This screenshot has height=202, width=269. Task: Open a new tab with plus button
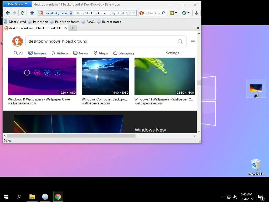tap(73, 28)
